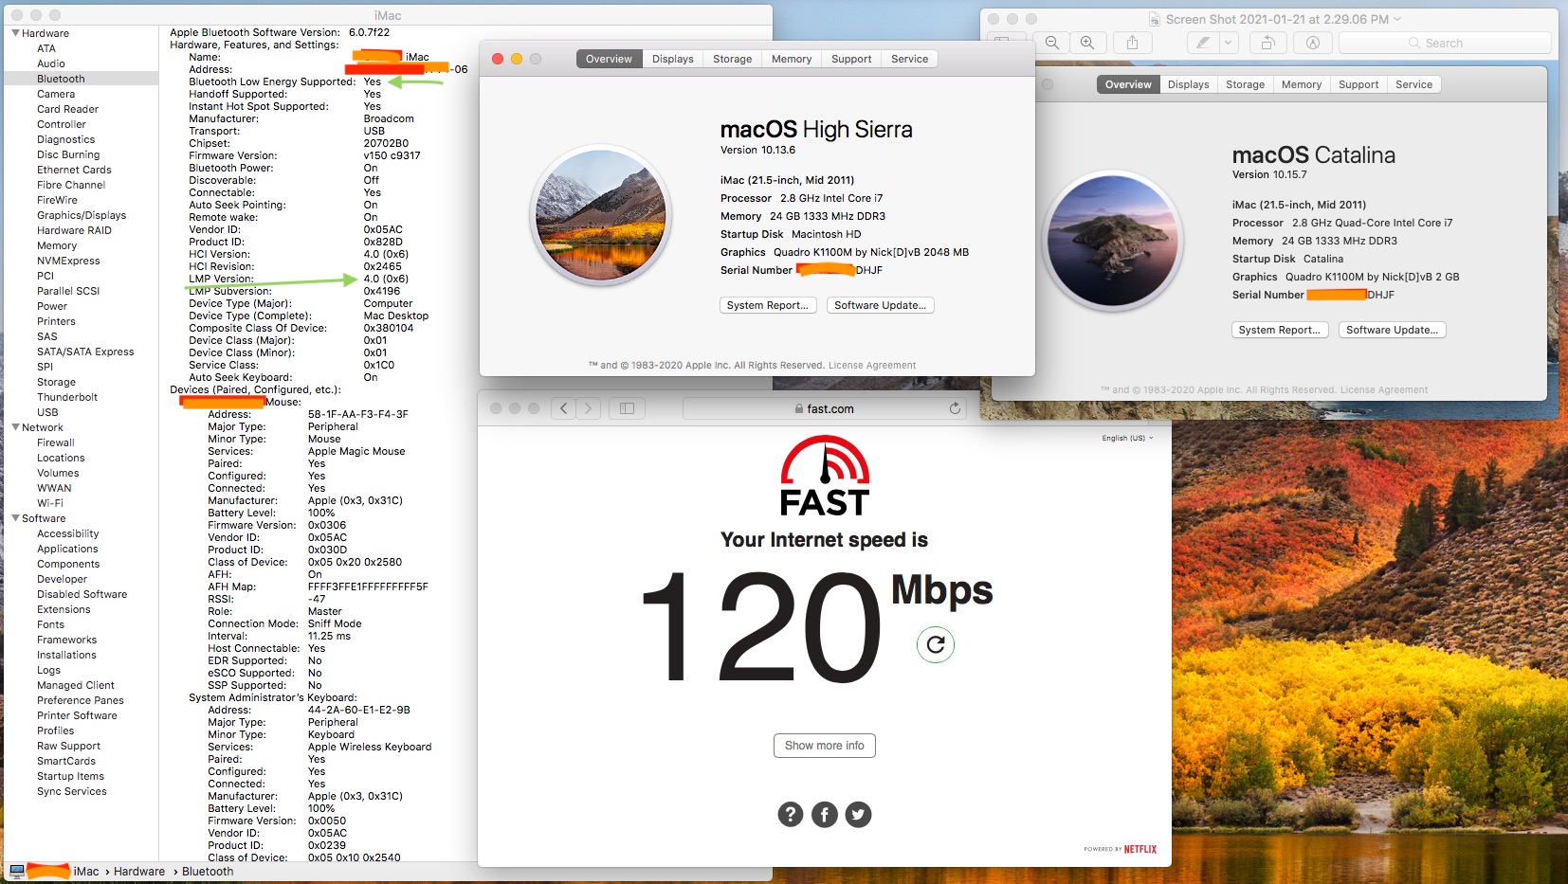Select Disabled Software in the sidebar
This screenshot has width=1568, height=884.
82,594
